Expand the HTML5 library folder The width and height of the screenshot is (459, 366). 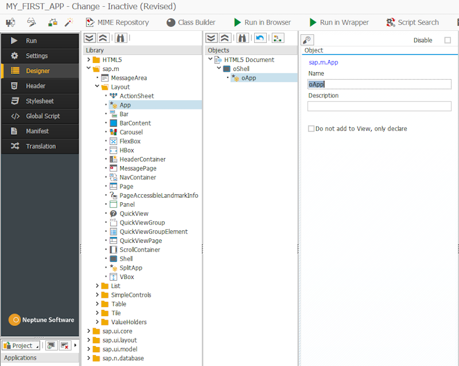coord(88,60)
